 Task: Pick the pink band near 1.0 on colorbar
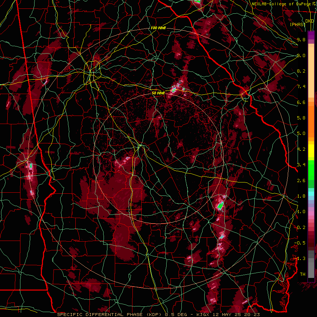pyautogui.click(x=311, y=213)
